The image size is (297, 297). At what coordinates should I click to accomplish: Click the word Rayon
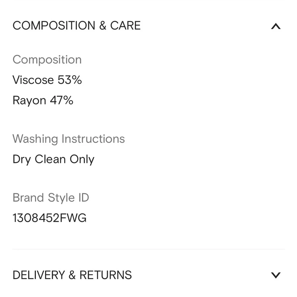click(x=29, y=101)
